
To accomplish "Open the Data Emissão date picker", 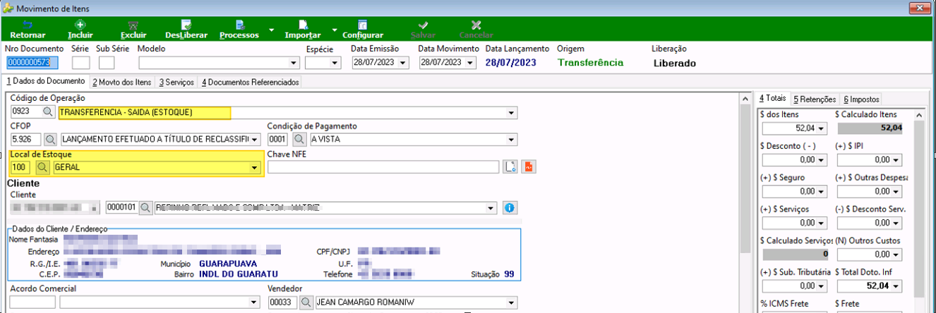I will [403, 63].
